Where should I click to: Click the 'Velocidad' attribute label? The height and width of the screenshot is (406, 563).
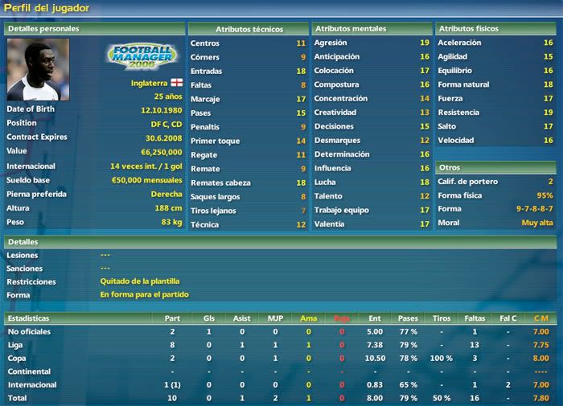[456, 141]
